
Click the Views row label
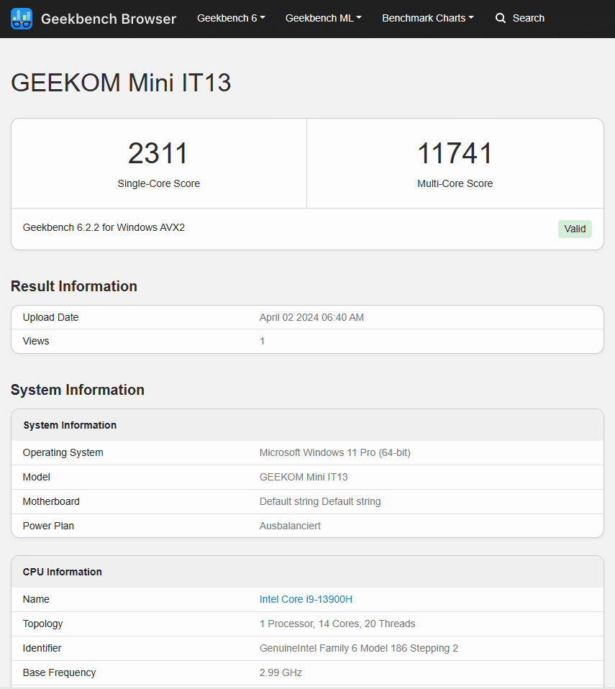point(36,341)
